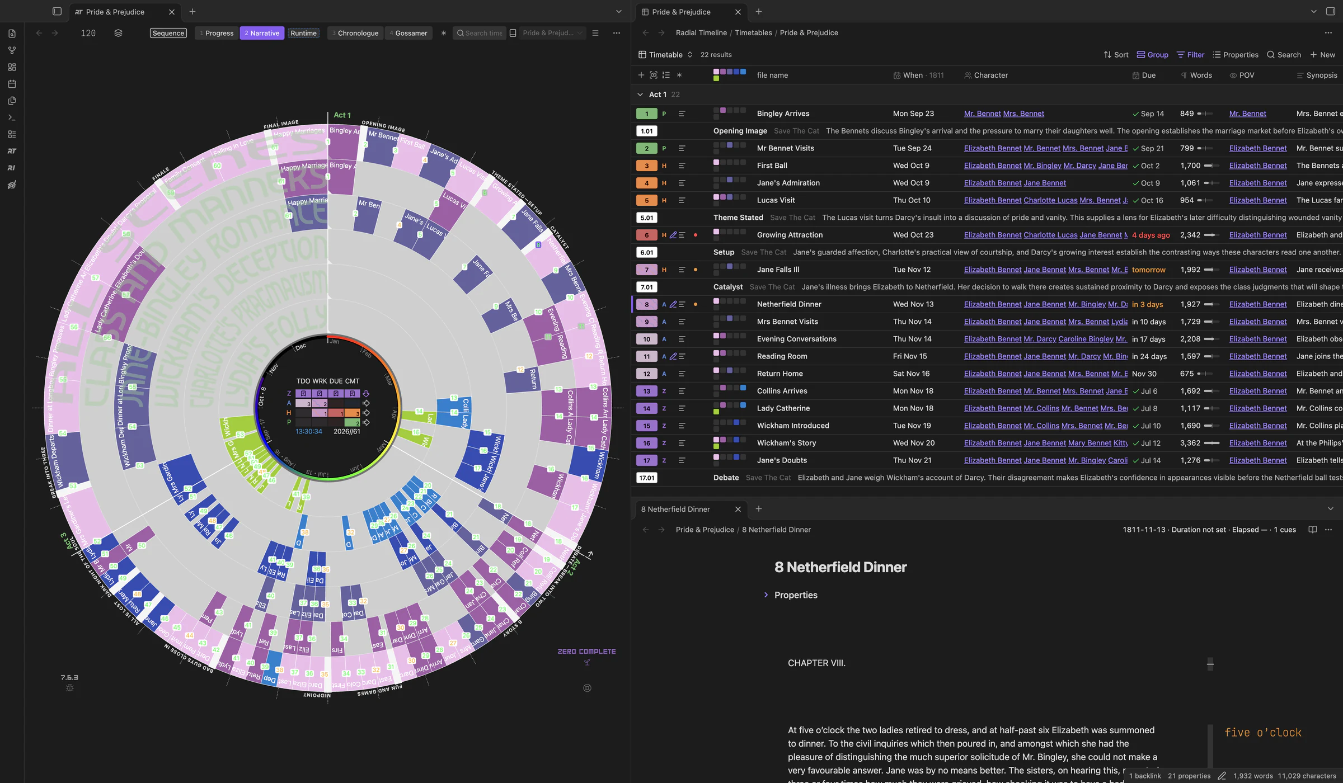Viewport: 1343px width, 783px height.
Task: Click the asterisk icon beside the Gossamer tab
Action: [444, 33]
